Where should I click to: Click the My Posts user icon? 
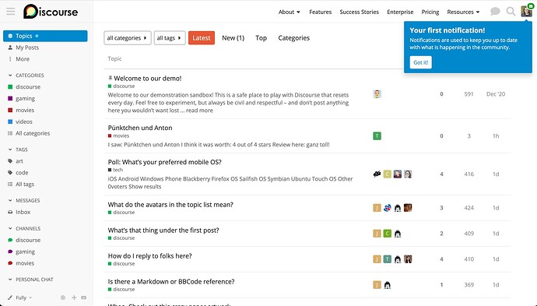[x=10, y=47]
